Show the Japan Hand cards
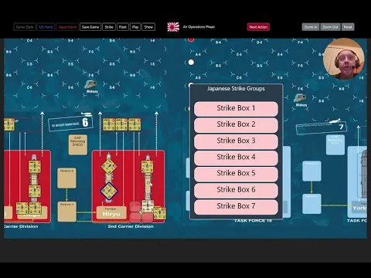 point(67,27)
